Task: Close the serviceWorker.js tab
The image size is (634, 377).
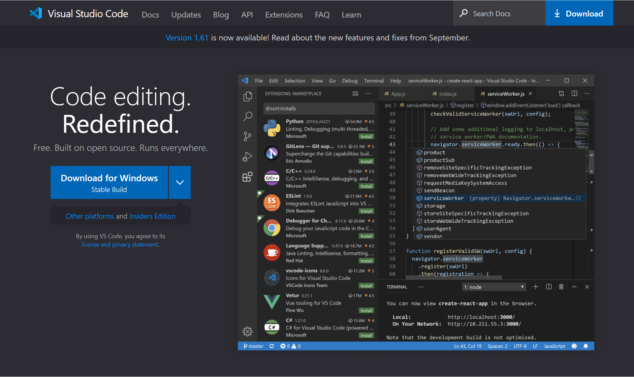Action: 530,94
